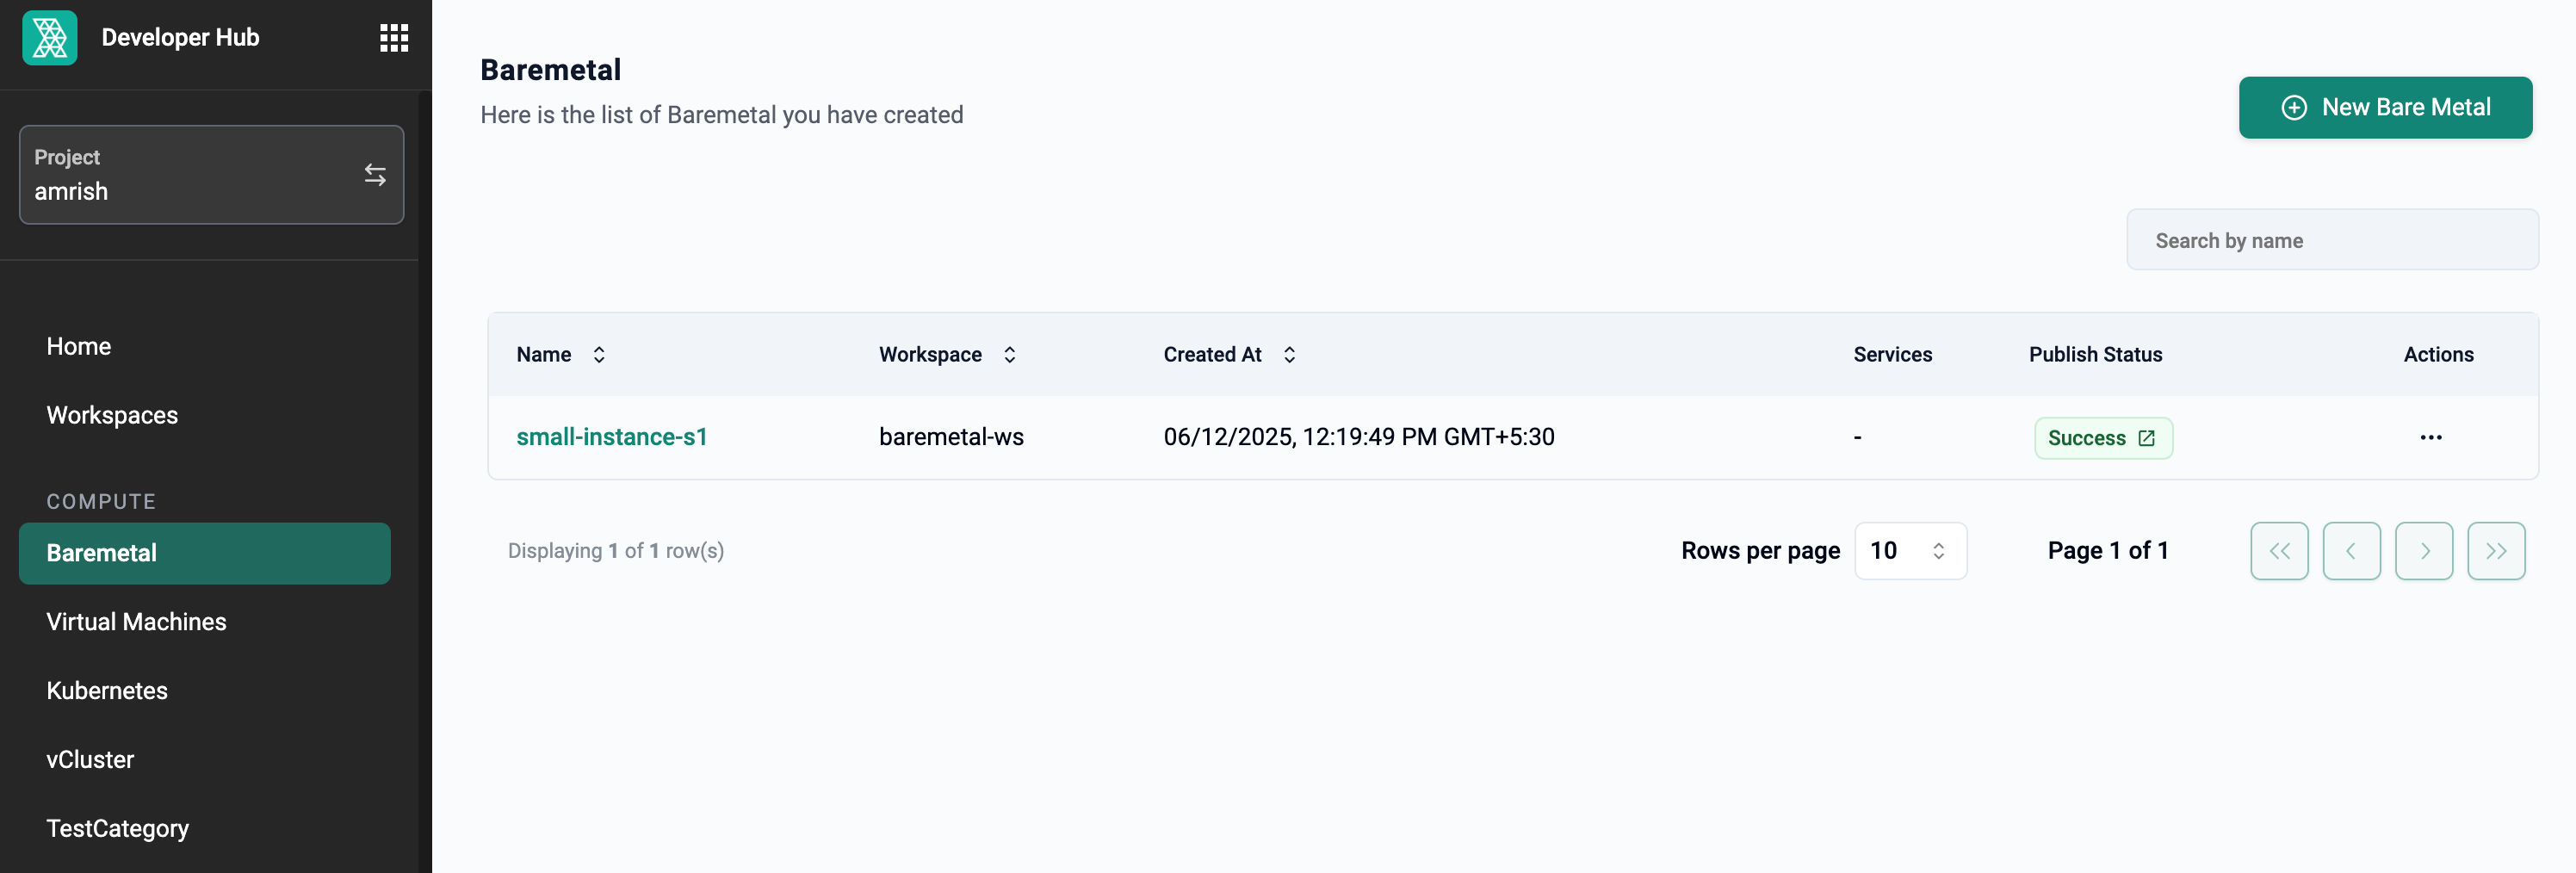Go to the next page
Viewport: 2576px width, 873px height.
click(x=2424, y=551)
